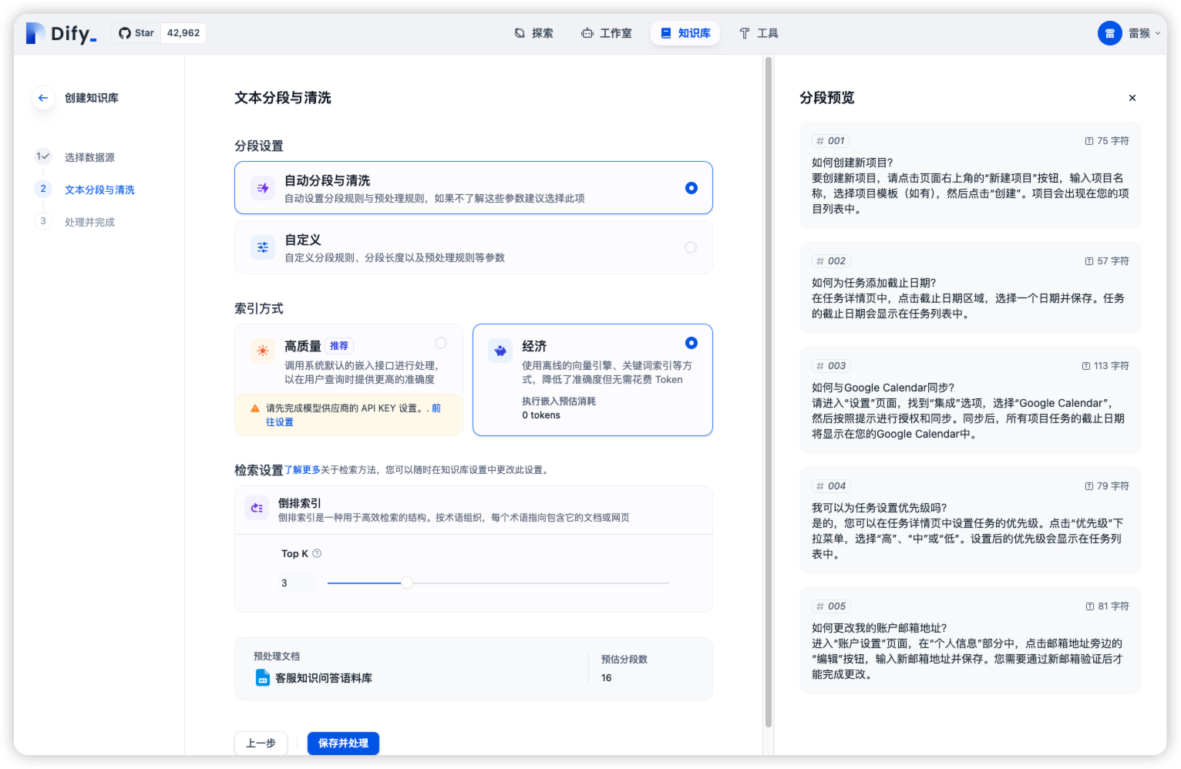Click the '0 tokens' estimate text
This screenshot has height=769, width=1181.
(541, 415)
